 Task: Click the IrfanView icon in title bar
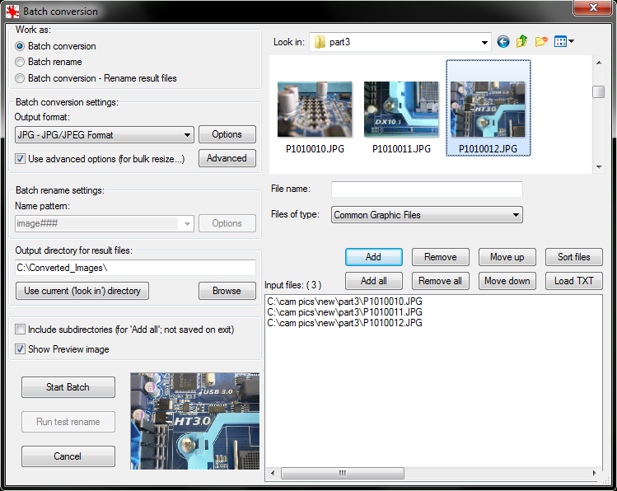pos(11,11)
